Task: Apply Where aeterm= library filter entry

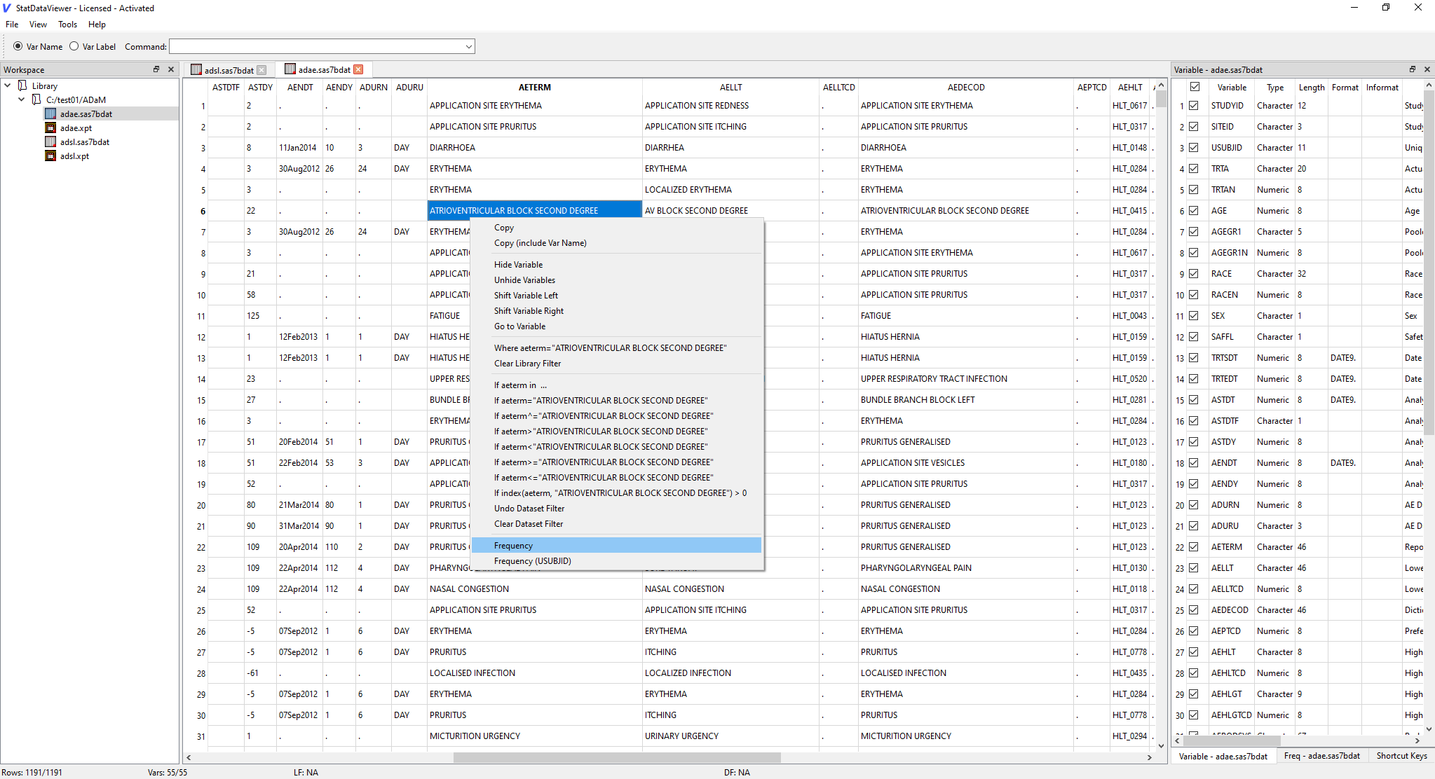Action: click(616, 348)
